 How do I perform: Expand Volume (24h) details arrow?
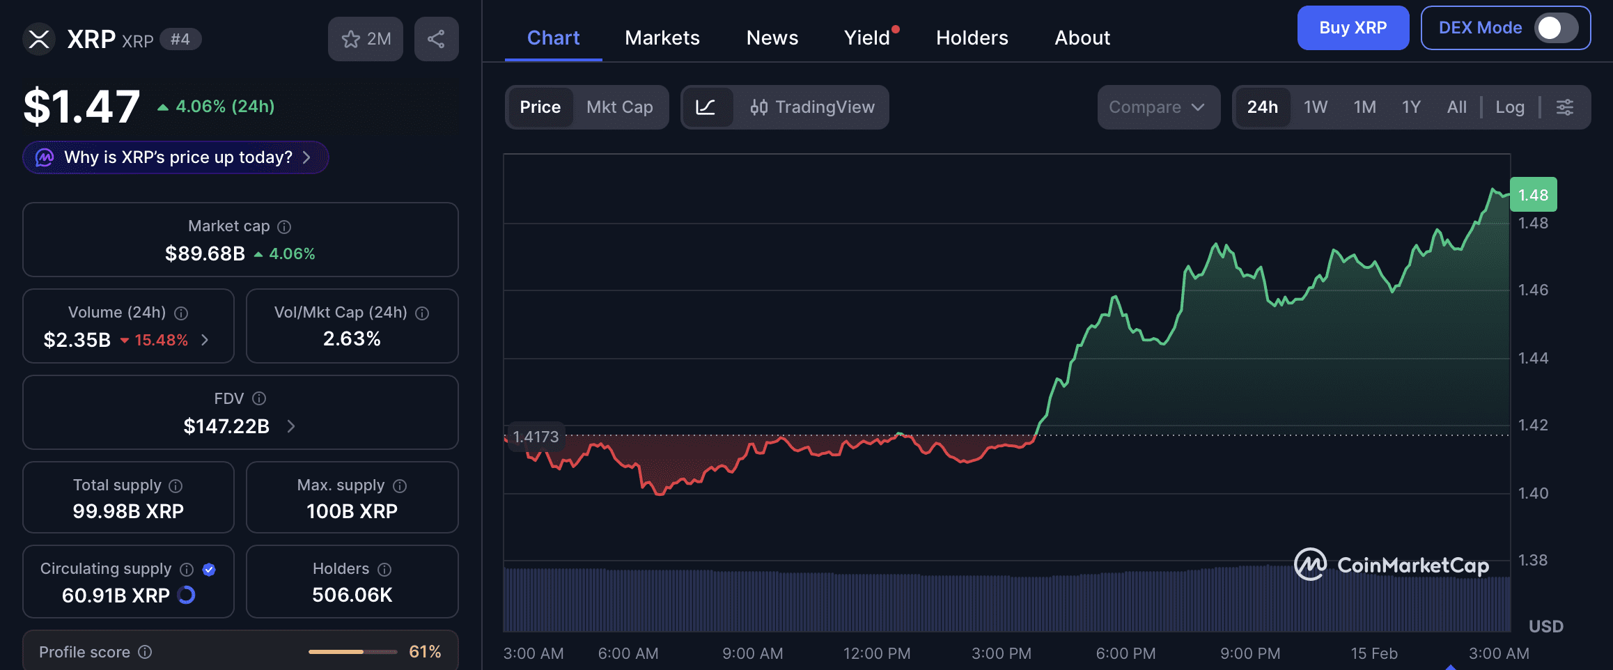tap(205, 340)
